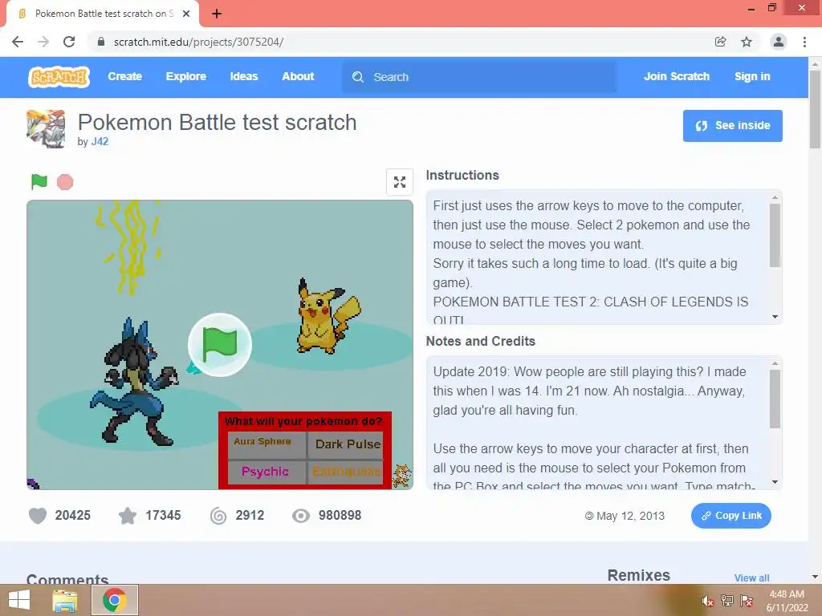Click the search magnifier icon

[x=358, y=77]
